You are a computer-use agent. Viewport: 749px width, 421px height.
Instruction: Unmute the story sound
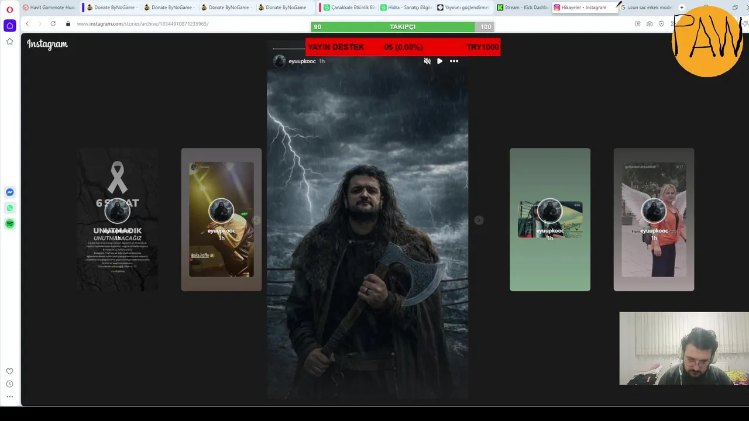427,61
